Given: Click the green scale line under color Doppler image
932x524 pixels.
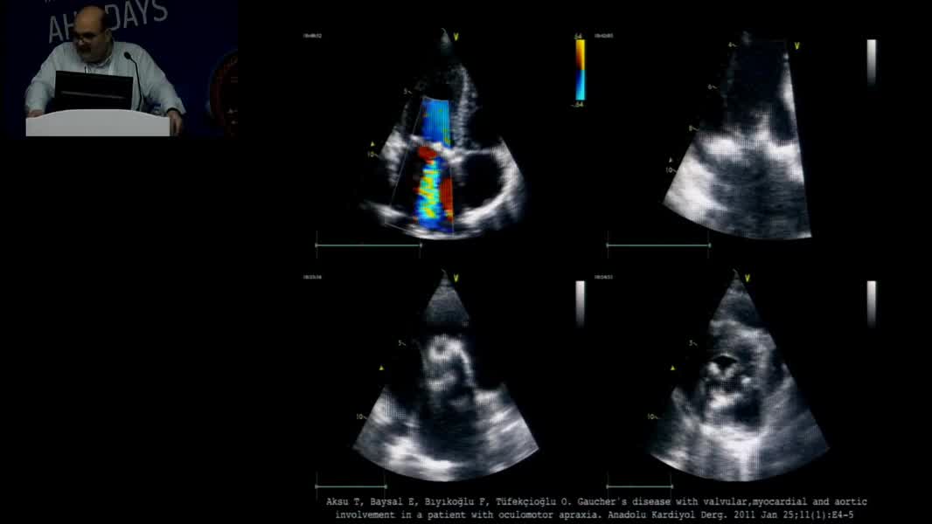Looking at the screenshot, I should (368, 245).
